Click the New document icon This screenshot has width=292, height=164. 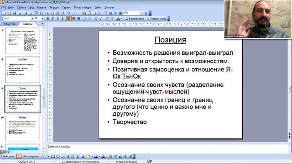click(x=4, y=13)
